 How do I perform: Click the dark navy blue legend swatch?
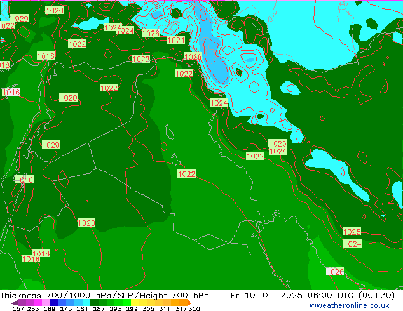click(x=54, y=302)
